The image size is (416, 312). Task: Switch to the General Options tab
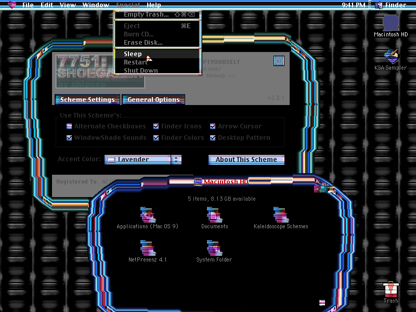point(153,99)
